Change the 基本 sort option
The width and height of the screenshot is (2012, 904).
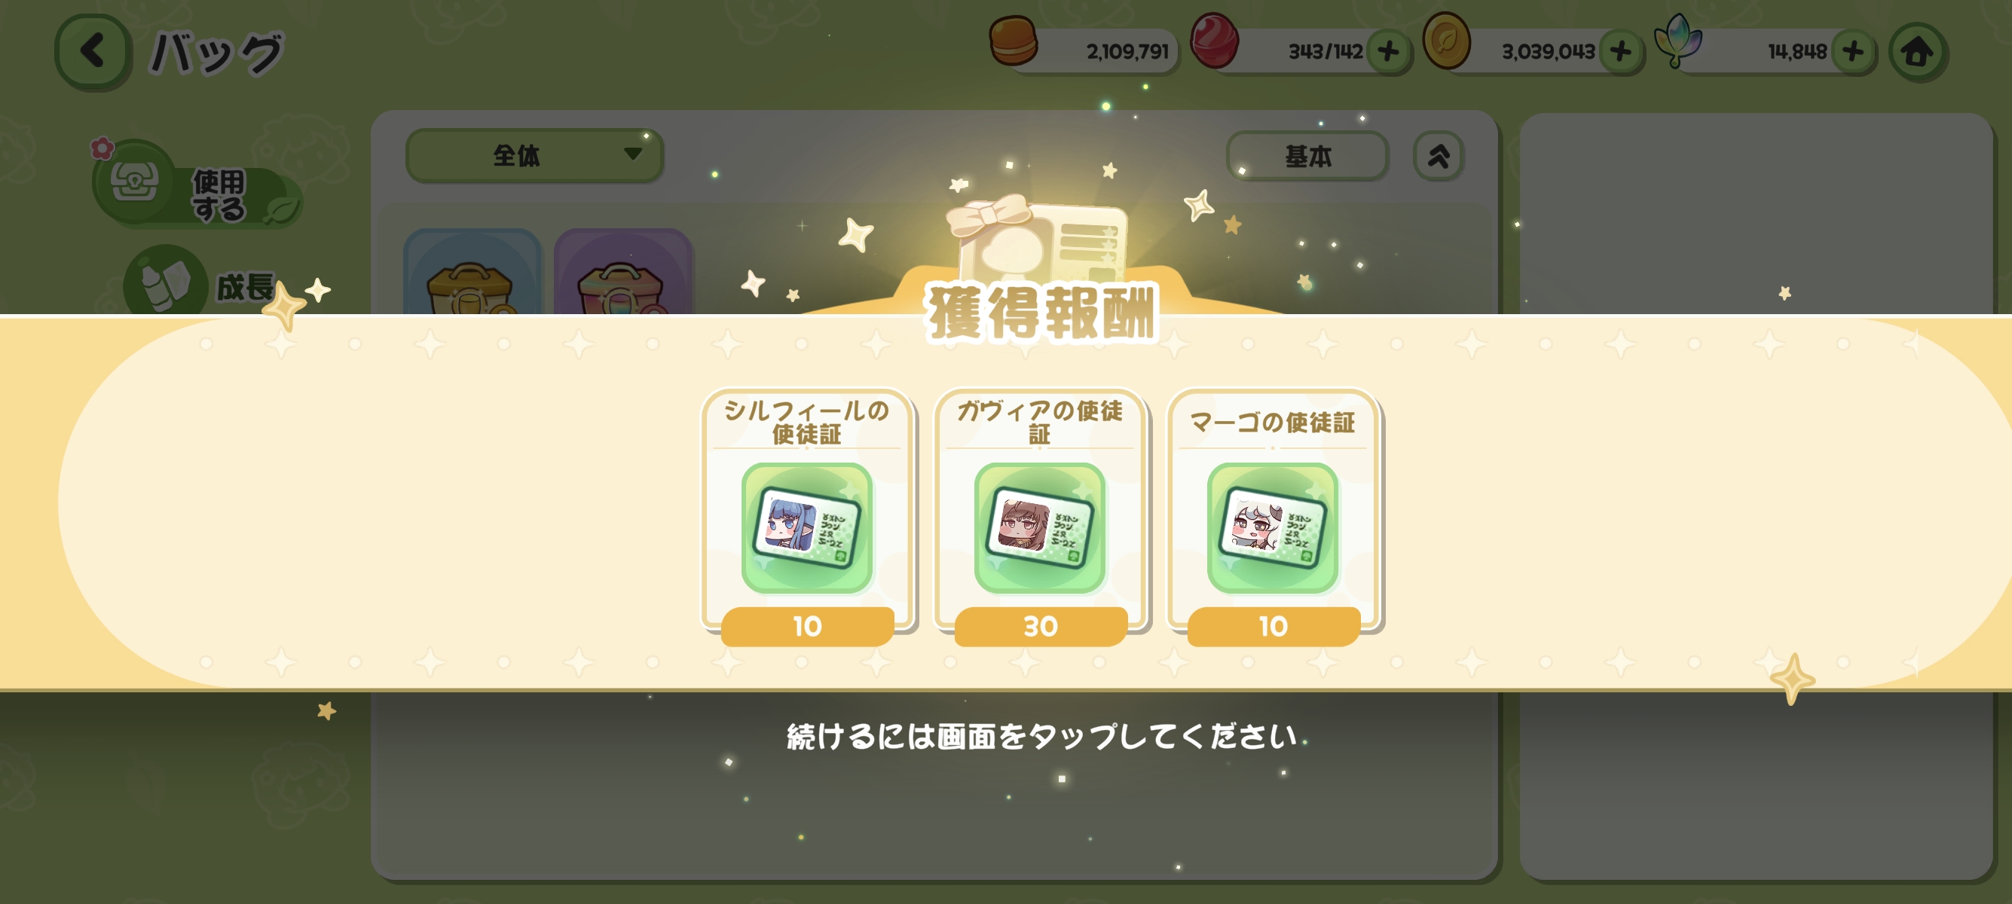(x=1307, y=156)
